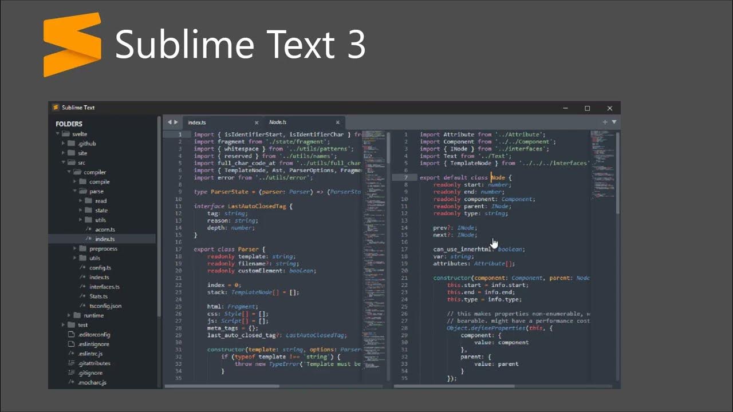Maximize the Sublime Text window
This screenshot has width=733, height=412.
tap(587, 108)
